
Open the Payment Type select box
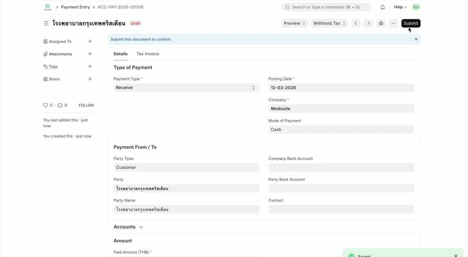186,88
